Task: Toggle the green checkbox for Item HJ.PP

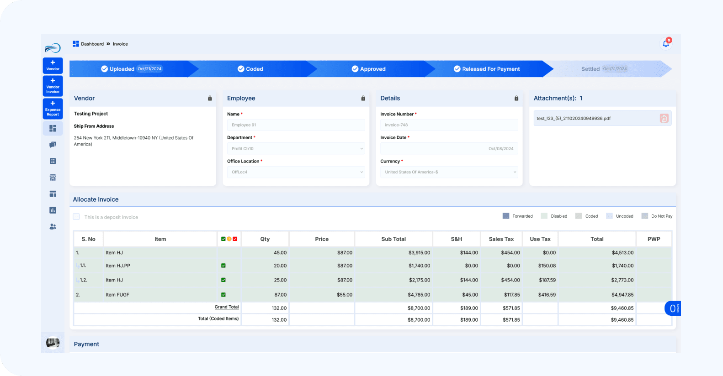Action: 223,266
